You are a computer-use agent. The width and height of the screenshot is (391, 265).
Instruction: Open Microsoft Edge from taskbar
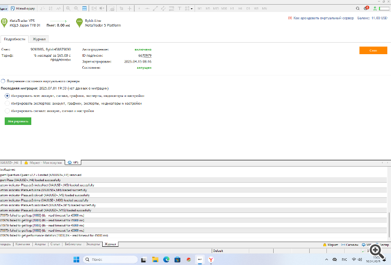tap(166, 259)
